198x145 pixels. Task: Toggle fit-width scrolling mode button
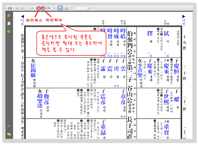tap(60, 8)
